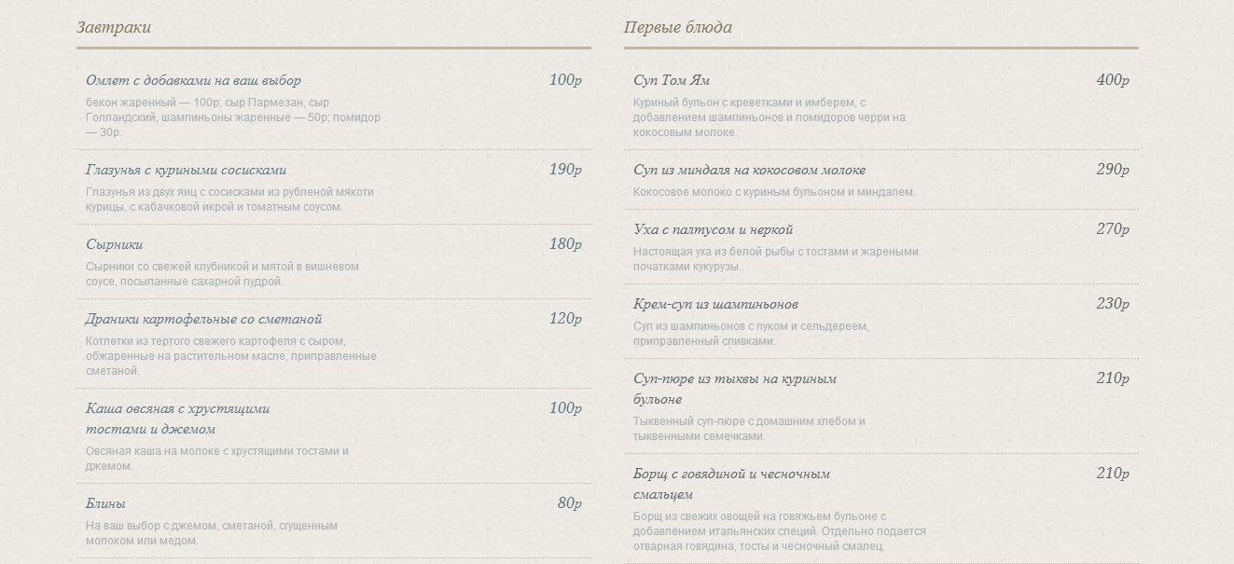This screenshot has height=564, width=1234.
Task: Open Суп из миндаля на кокосовом молоке
Action: tap(749, 171)
